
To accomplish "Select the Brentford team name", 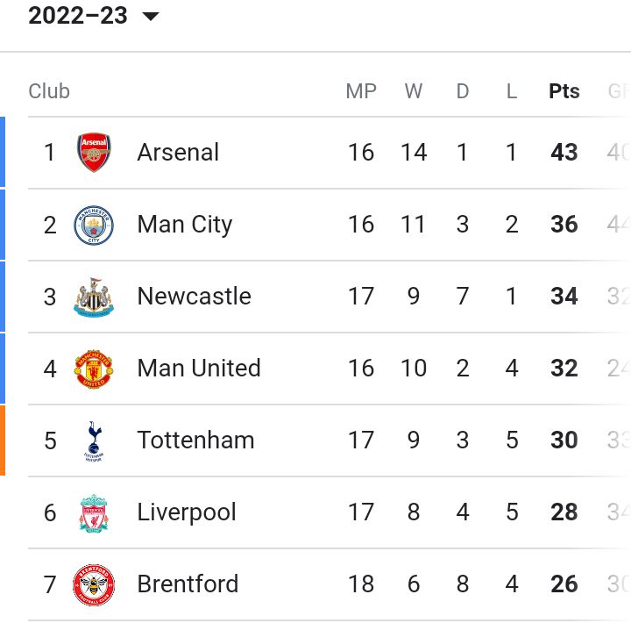I will point(188,584).
